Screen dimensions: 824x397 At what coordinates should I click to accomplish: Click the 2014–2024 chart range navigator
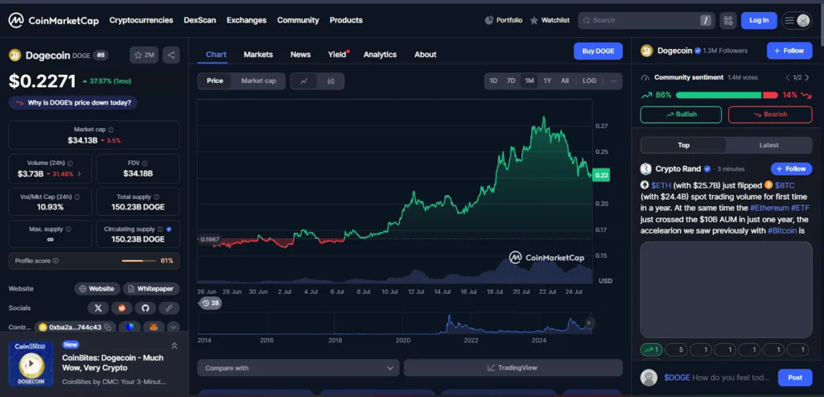pyautogui.click(x=394, y=323)
